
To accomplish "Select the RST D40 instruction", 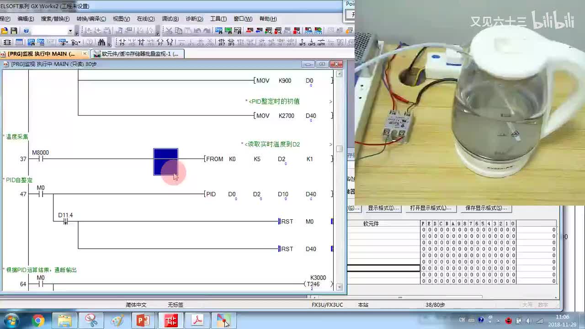I will pyautogui.click(x=305, y=249).
